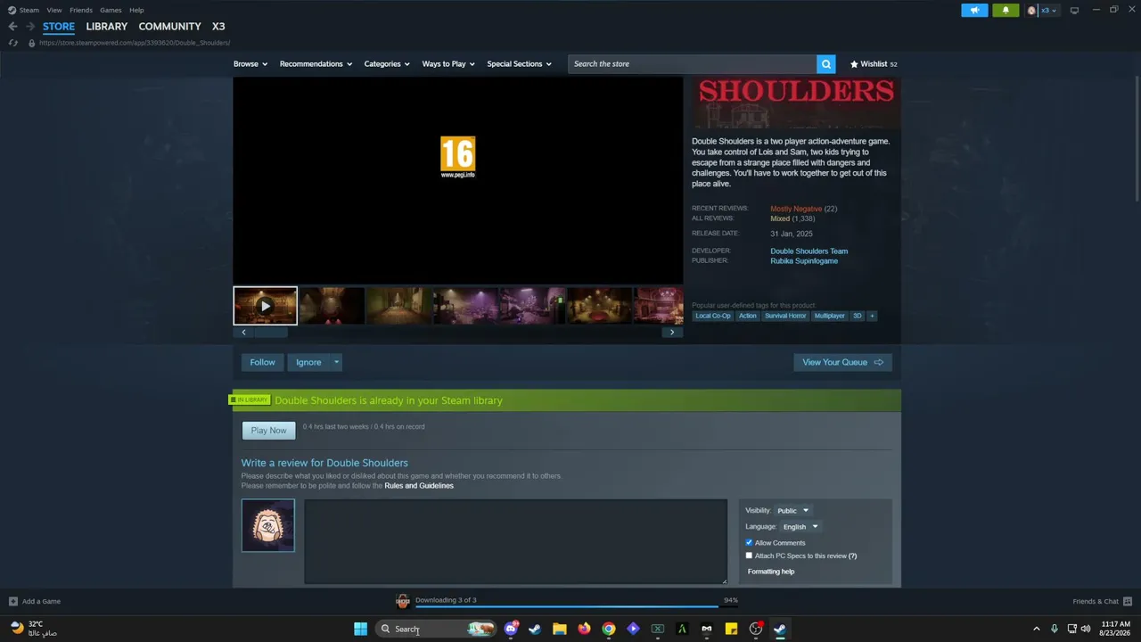Expand the arrow next to Ignore
The image size is (1141, 642).
pos(336,362)
